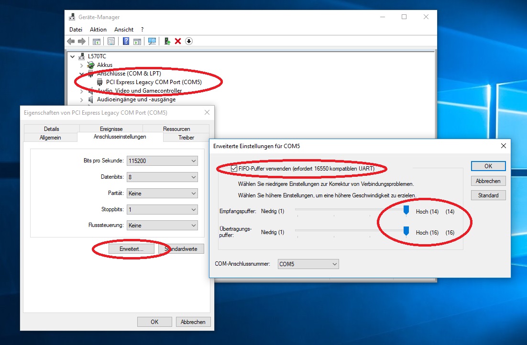527x345 pixels.
Task: Click scan for hardware changes monitor icon
Action: pos(152,41)
